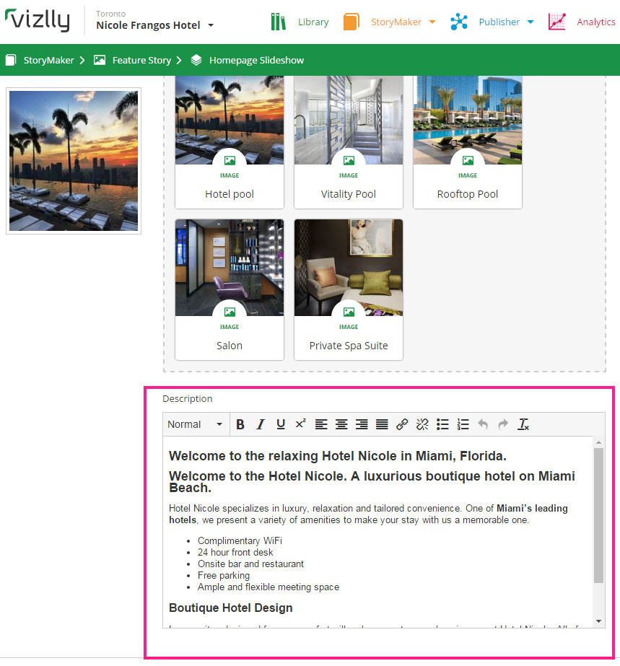Insert a bulleted list
This screenshot has height=666, width=620.
coord(442,424)
